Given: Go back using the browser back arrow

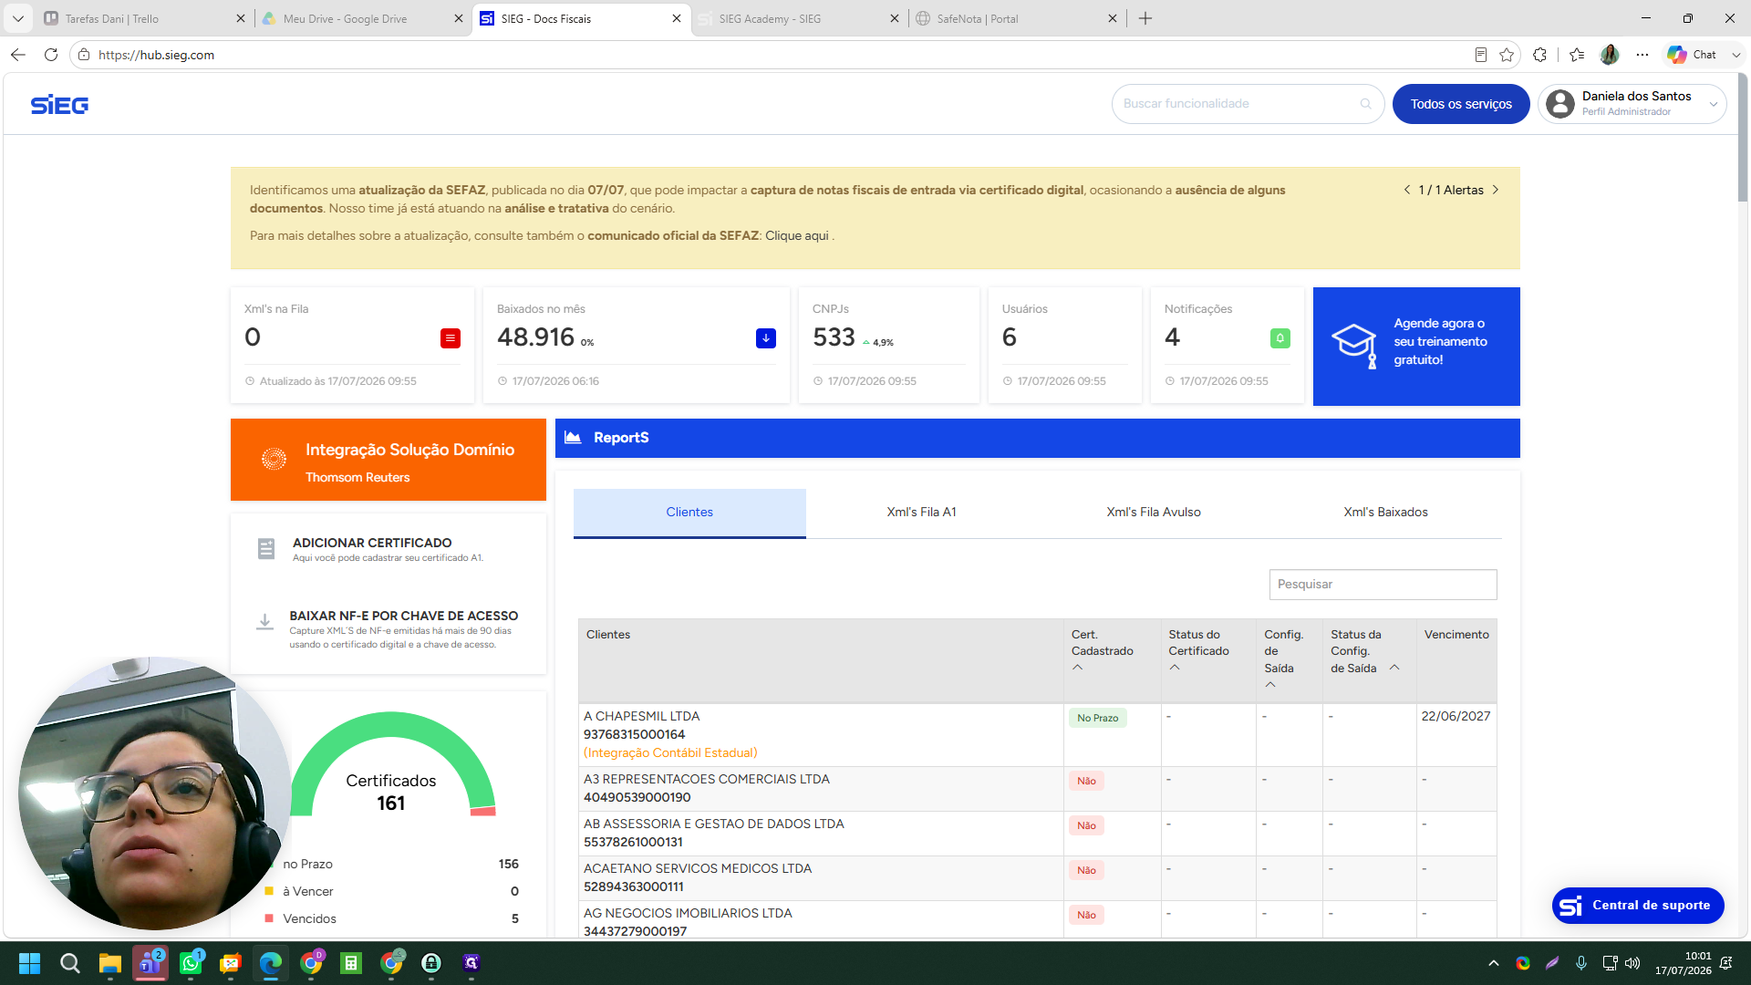Looking at the screenshot, I should tap(18, 55).
